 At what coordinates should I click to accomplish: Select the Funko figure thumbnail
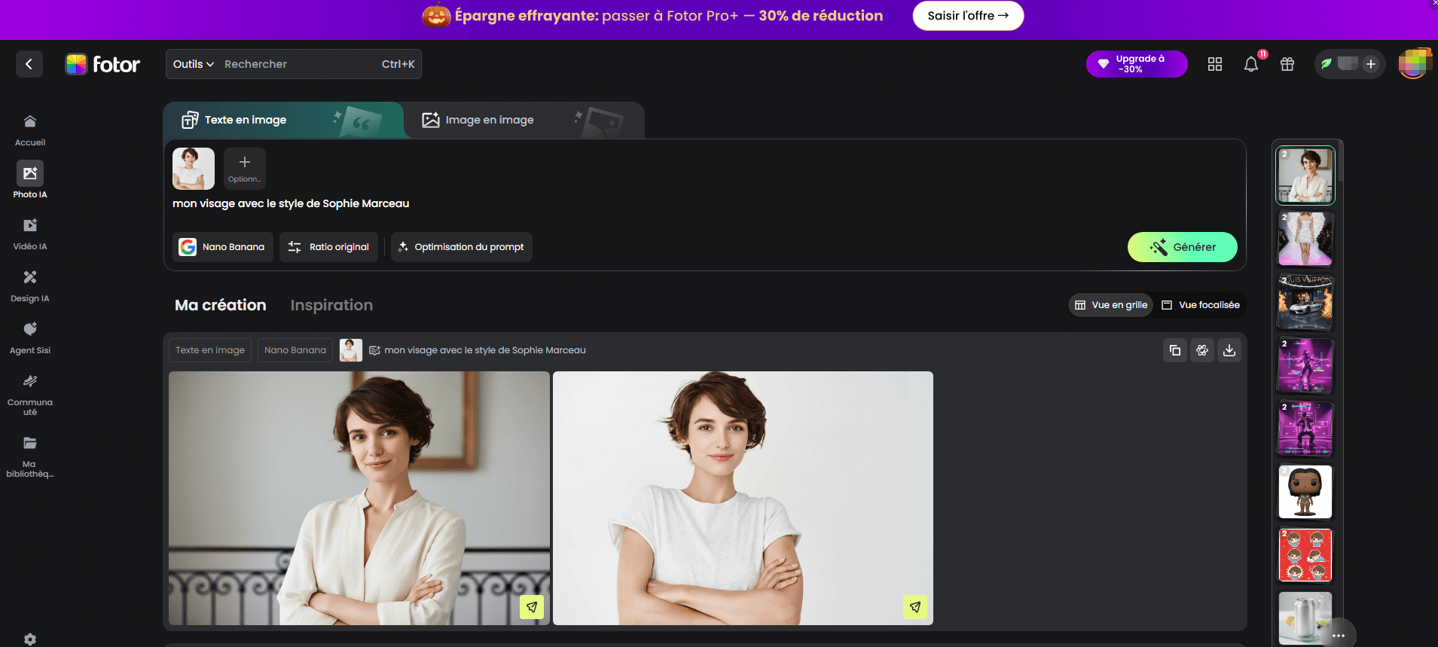(1305, 492)
